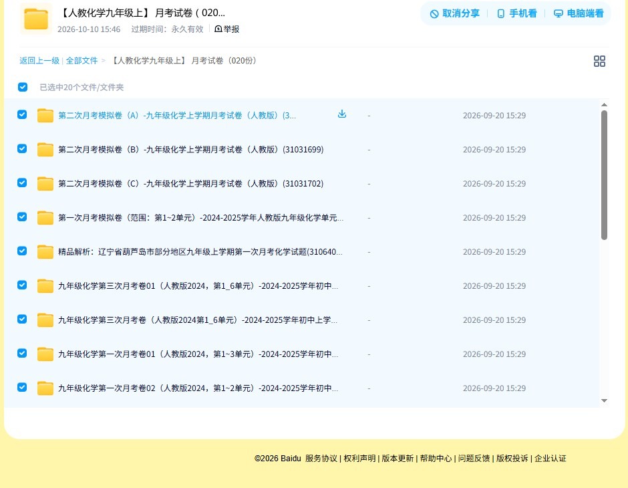Viewport: 628px width, 488px height.
Task: Switch to grid view layout icon
Action: click(x=599, y=62)
